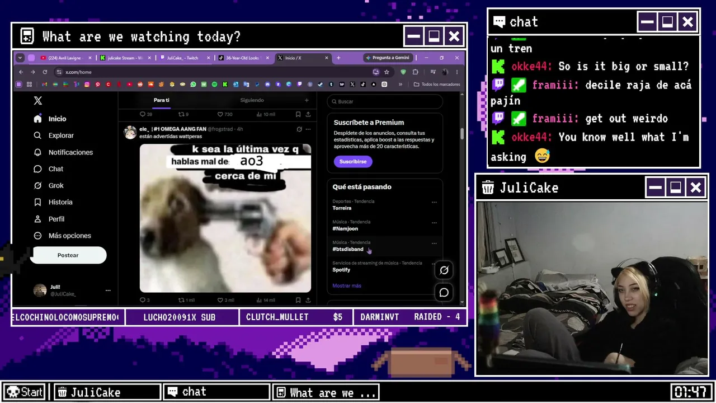The height and width of the screenshot is (403, 716).
Task: Open the Chrome three-dot menu
Action: click(457, 72)
